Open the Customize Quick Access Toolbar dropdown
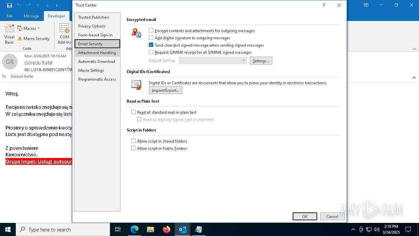 pos(57,6)
